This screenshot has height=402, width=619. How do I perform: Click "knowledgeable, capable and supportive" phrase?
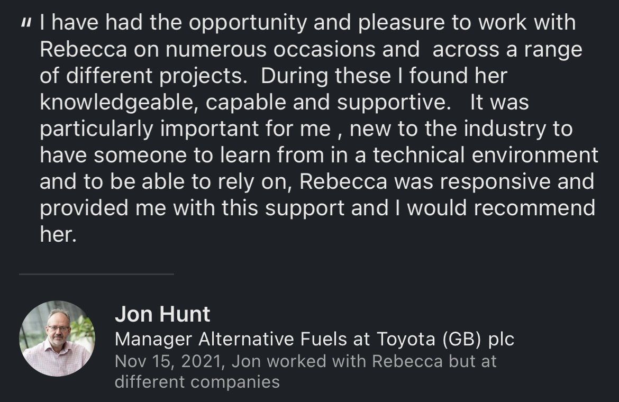coord(243,103)
